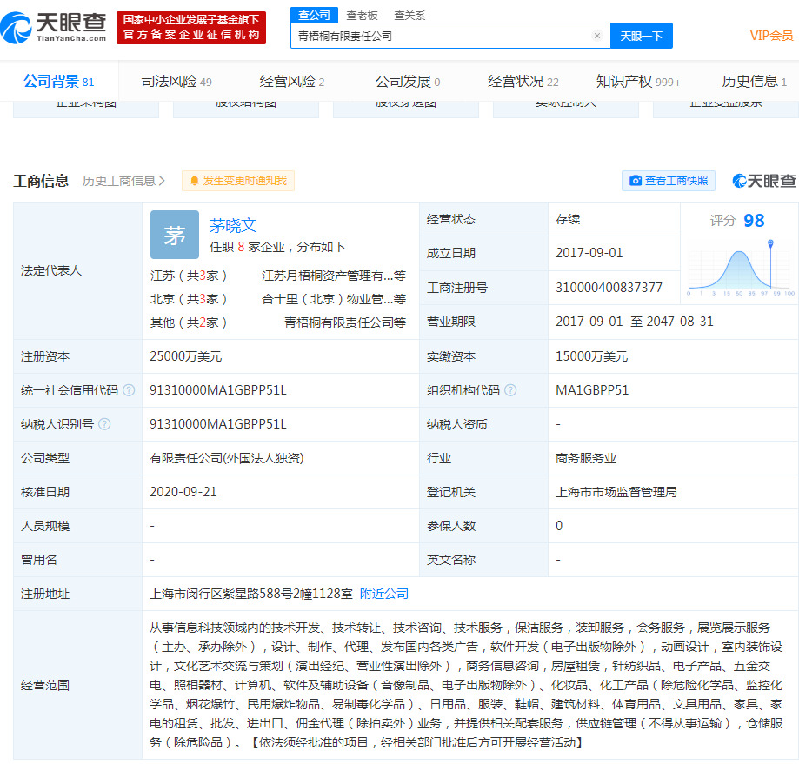Click the 其他（共2家）region entry
The image size is (799, 764).
click(x=189, y=322)
